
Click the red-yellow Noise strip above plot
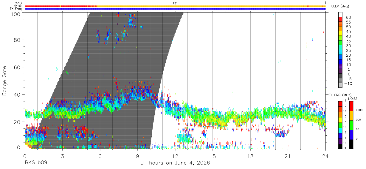tap(175, 6)
